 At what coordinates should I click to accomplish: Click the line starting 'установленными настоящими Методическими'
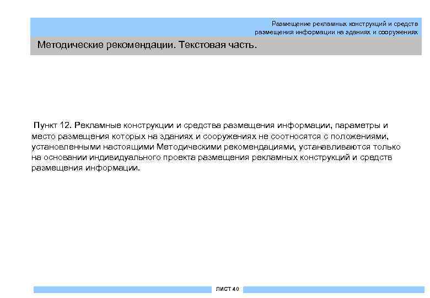click(x=216, y=147)
